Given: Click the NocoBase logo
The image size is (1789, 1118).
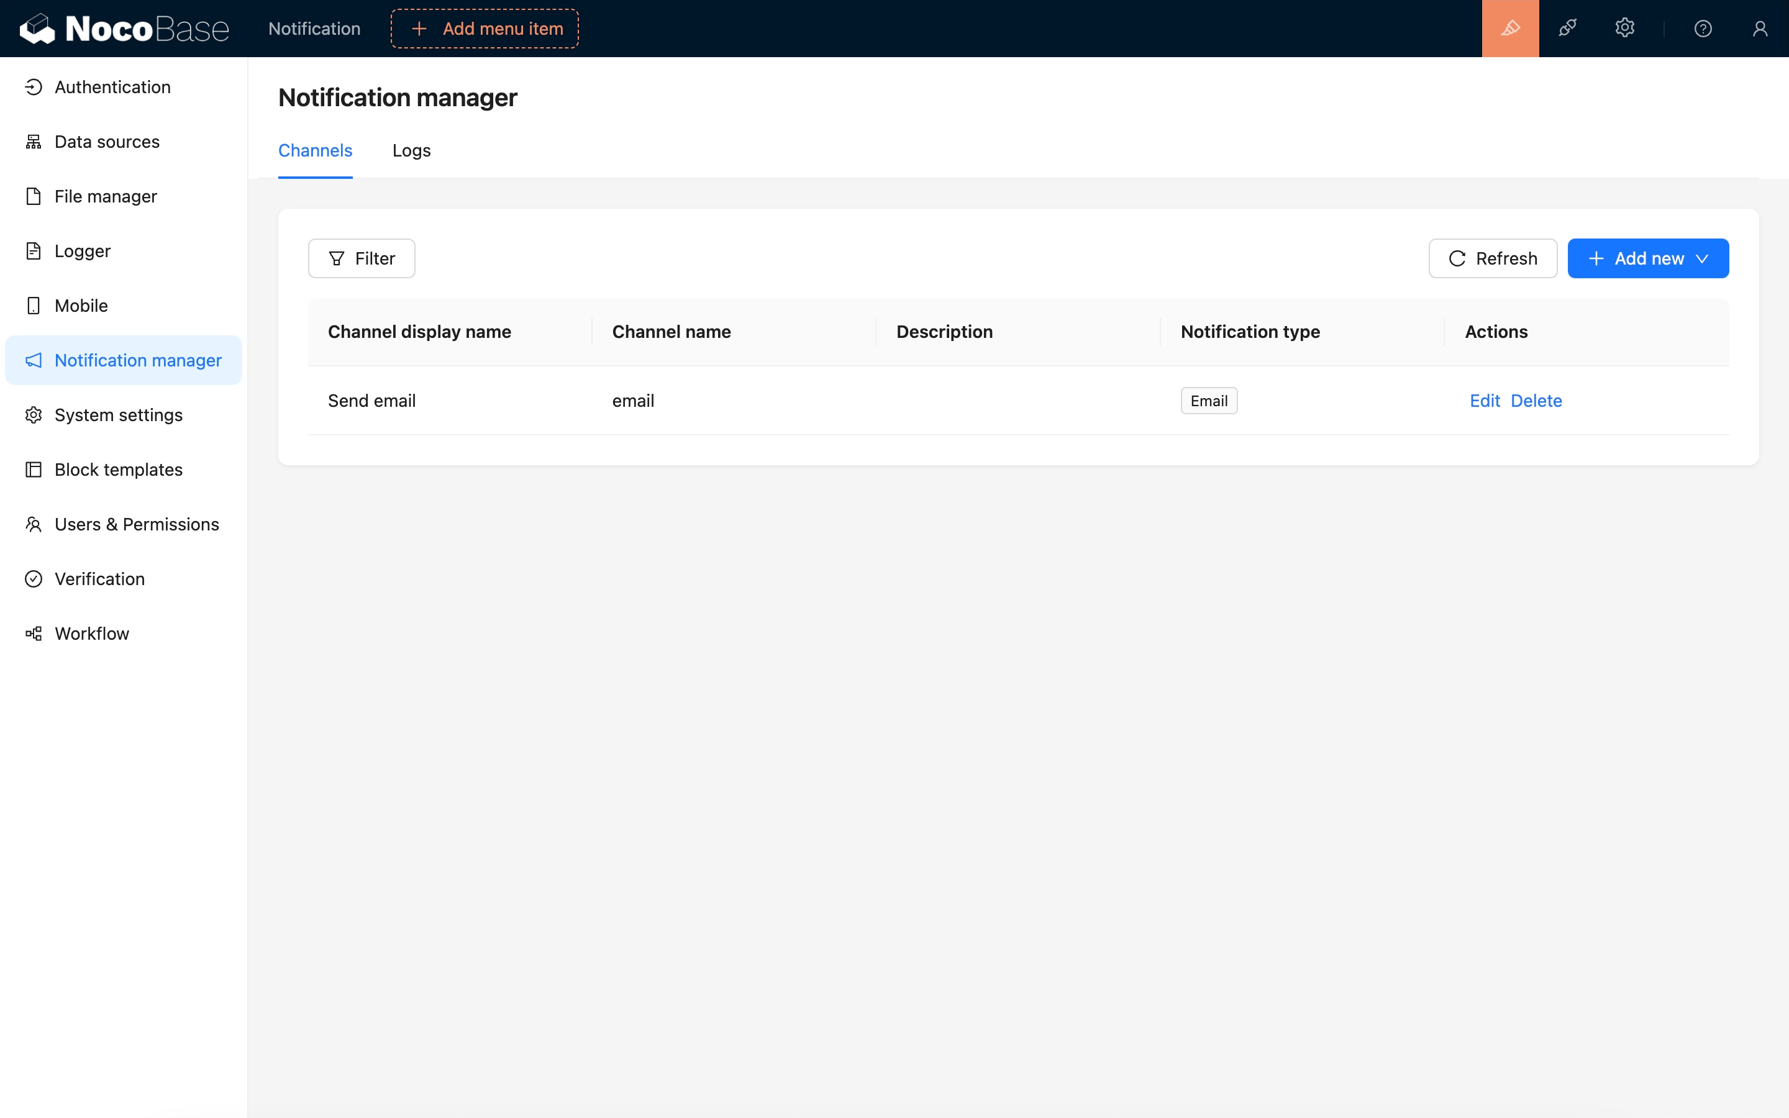Looking at the screenshot, I should point(124,28).
